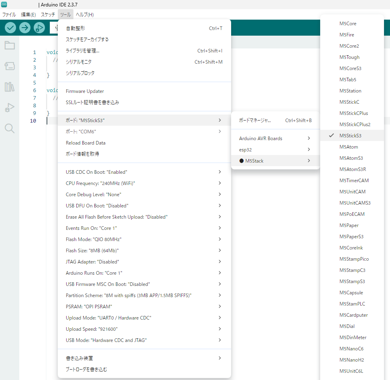Open the スケッチ menu in menu bar
Screen dimensions: 390x380
tap(48, 15)
